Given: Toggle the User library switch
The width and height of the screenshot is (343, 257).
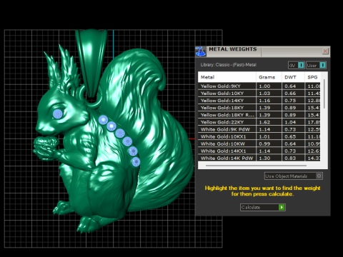Looking at the screenshot, I should pos(316,65).
